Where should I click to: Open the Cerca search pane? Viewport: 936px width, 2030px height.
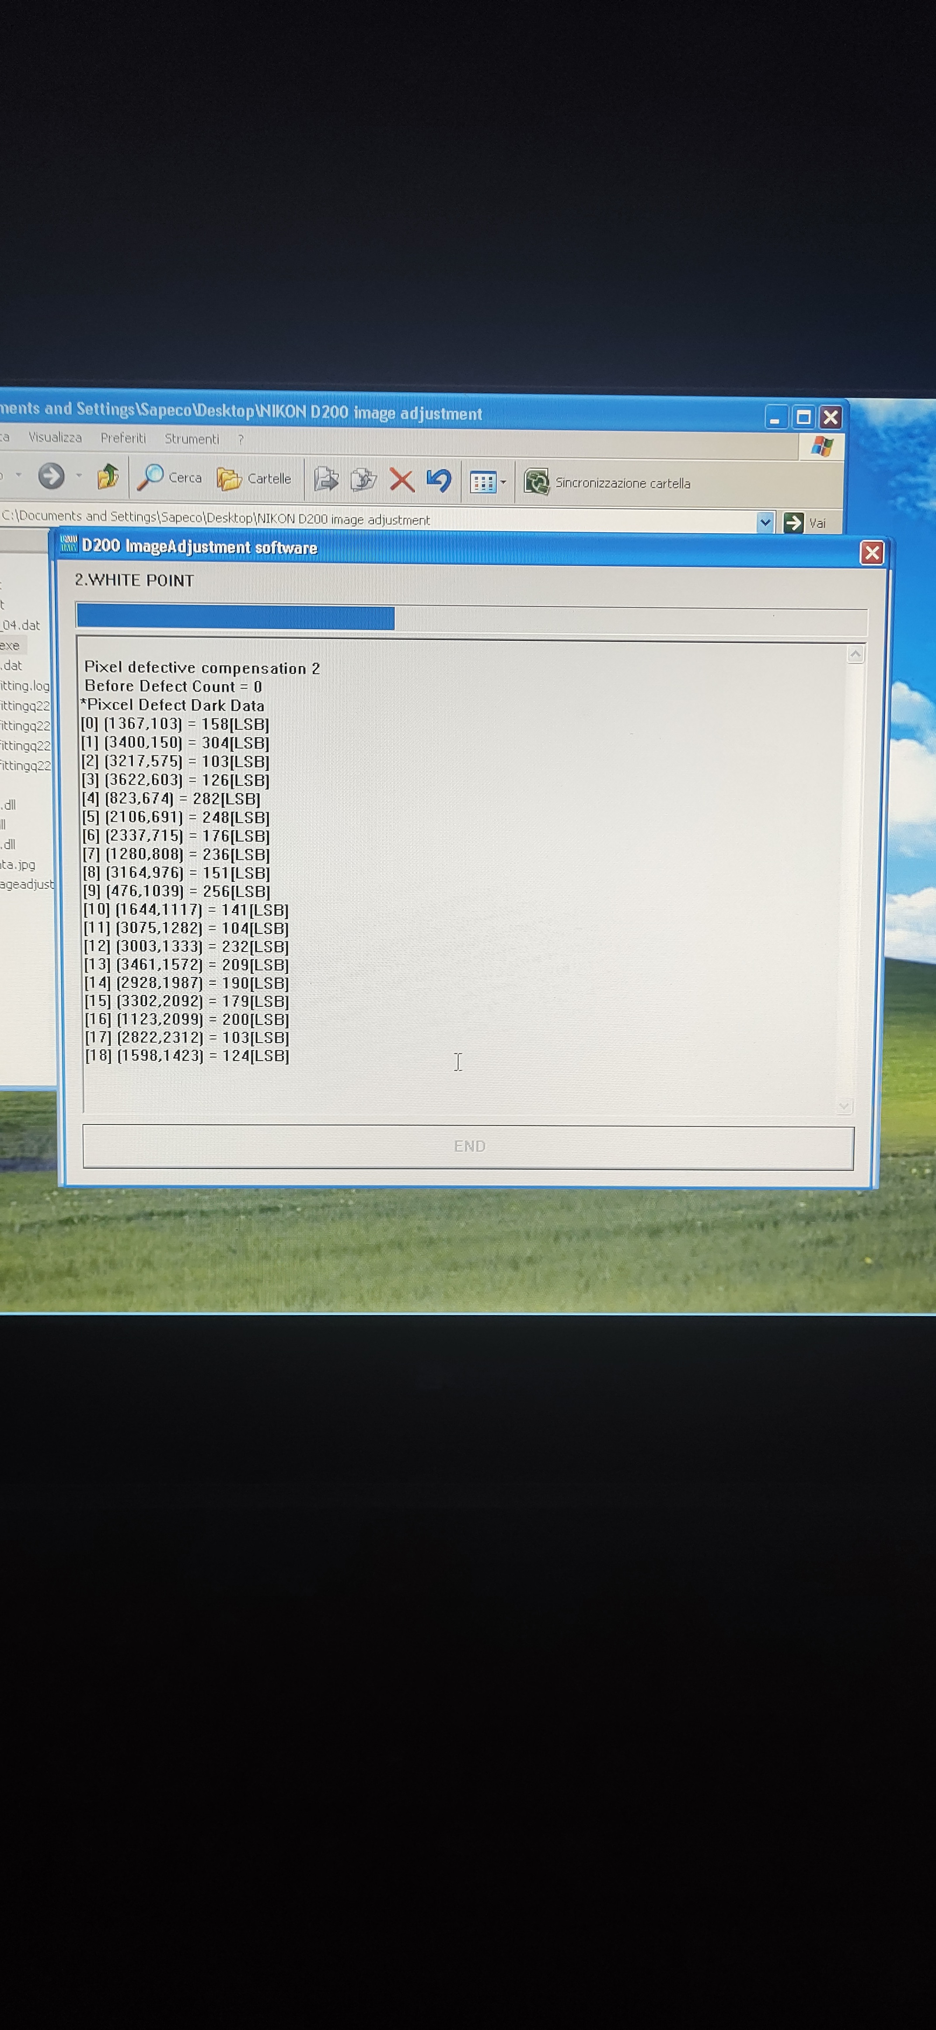[170, 477]
